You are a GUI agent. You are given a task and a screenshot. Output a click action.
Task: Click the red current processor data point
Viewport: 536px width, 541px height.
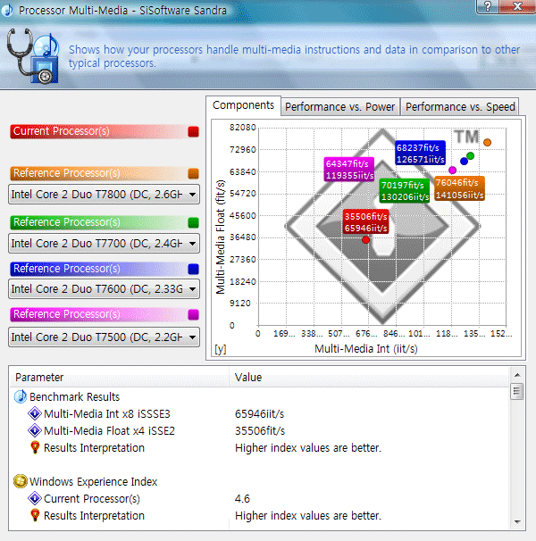pos(366,239)
